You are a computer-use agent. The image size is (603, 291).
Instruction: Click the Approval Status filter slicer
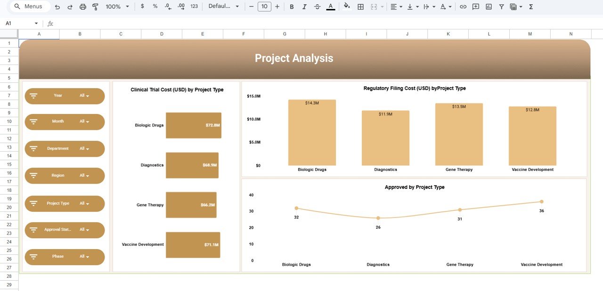tap(65, 230)
